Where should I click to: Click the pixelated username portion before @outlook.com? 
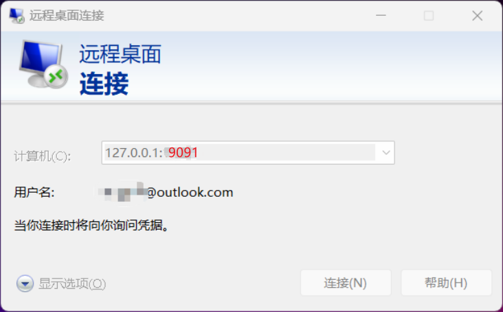pyautogui.click(x=121, y=192)
